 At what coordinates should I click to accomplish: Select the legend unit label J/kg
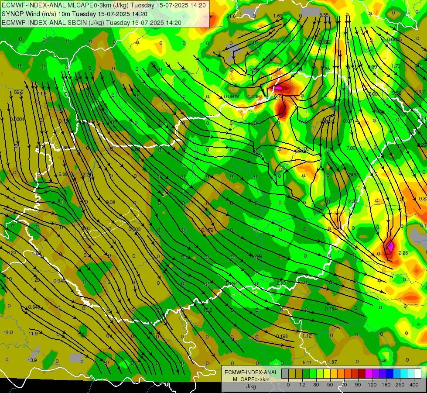[251, 386]
